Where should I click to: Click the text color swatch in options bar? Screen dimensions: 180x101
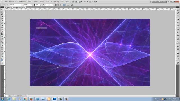64,5
